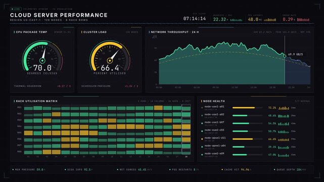Click yellow status dot beside node-apse1-d11
This screenshot has height=182, width=324.
(202, 139)
